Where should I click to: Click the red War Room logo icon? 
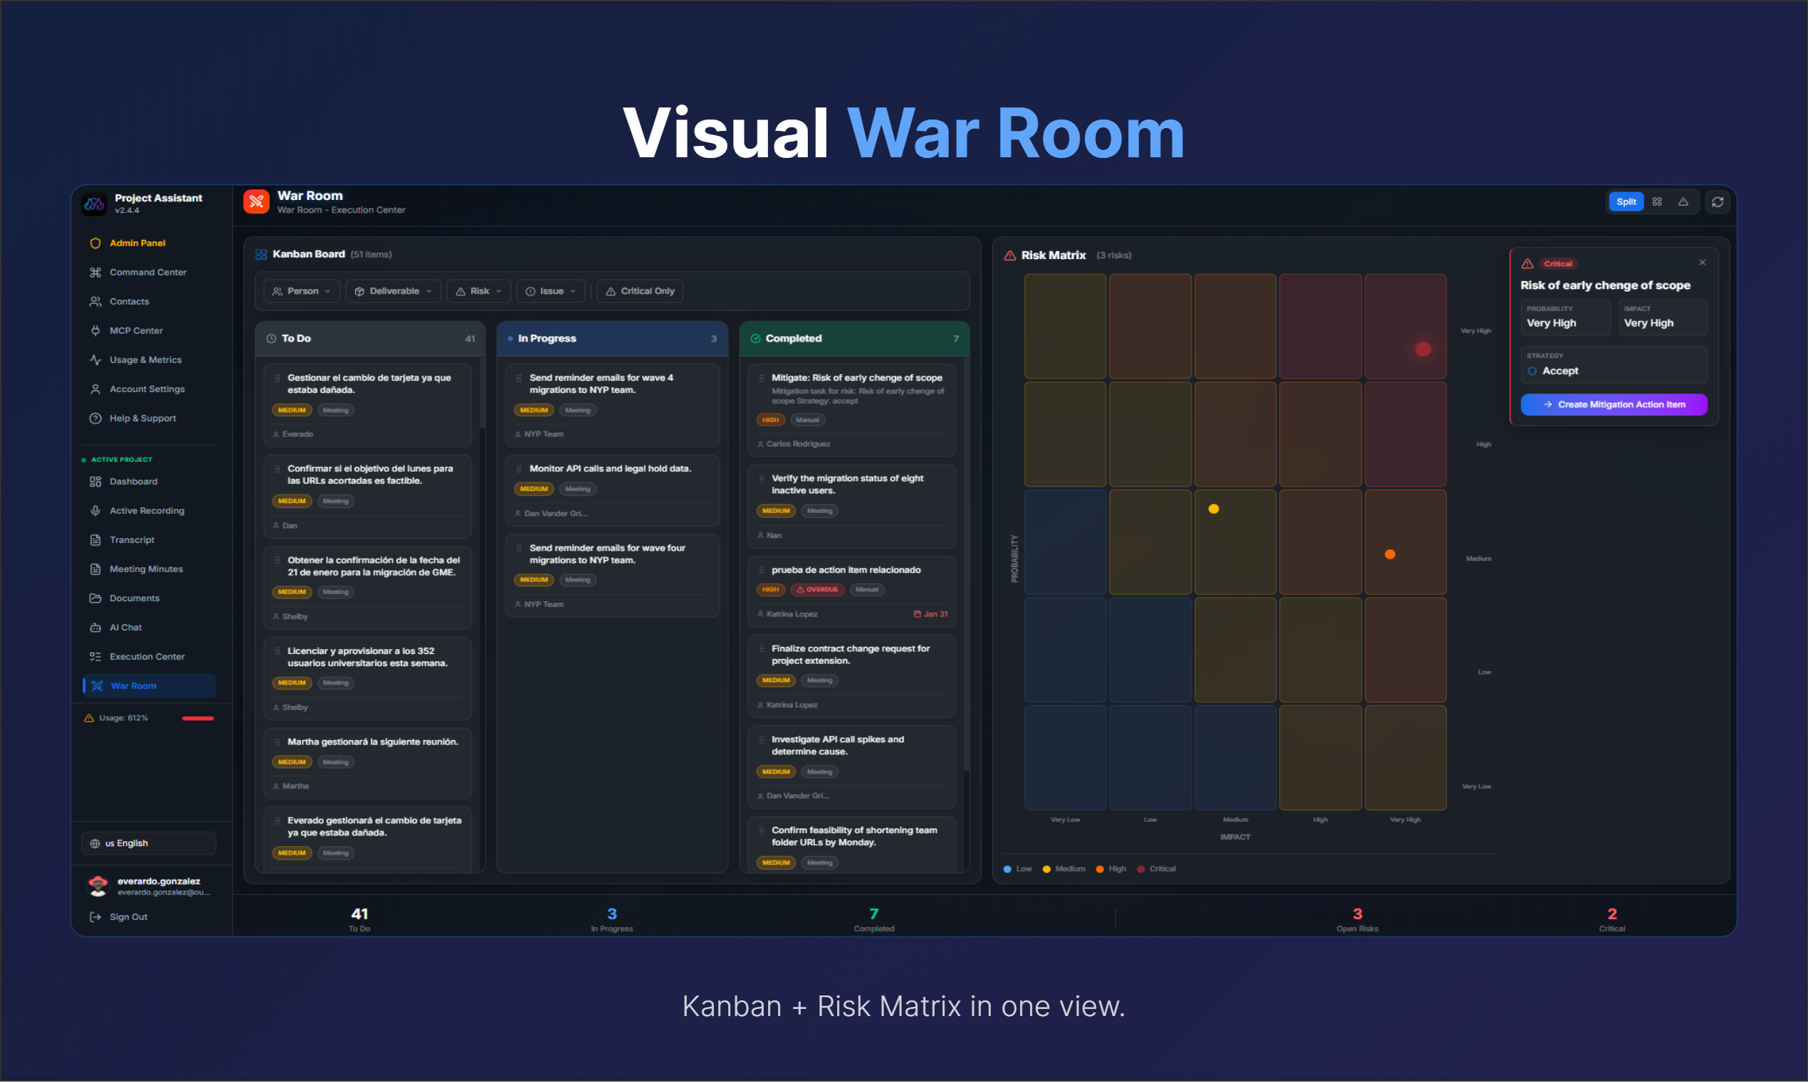[256, 201]
